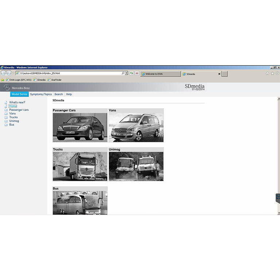Open the Passenger Cars sedan thumbnail

coord(80,128)
